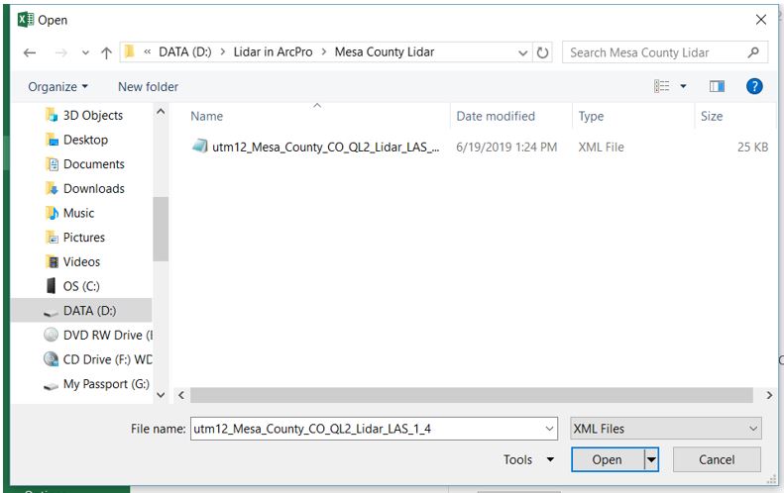Open the Downloads folder in sidebar
The height and width of the screenshot is (493, 784).
click(x=93, y=189)
